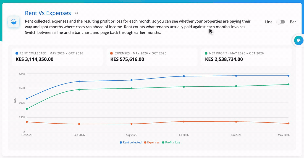Hide Rent collected series in legend
The image size is (304, 158).
tap(131, 142)
